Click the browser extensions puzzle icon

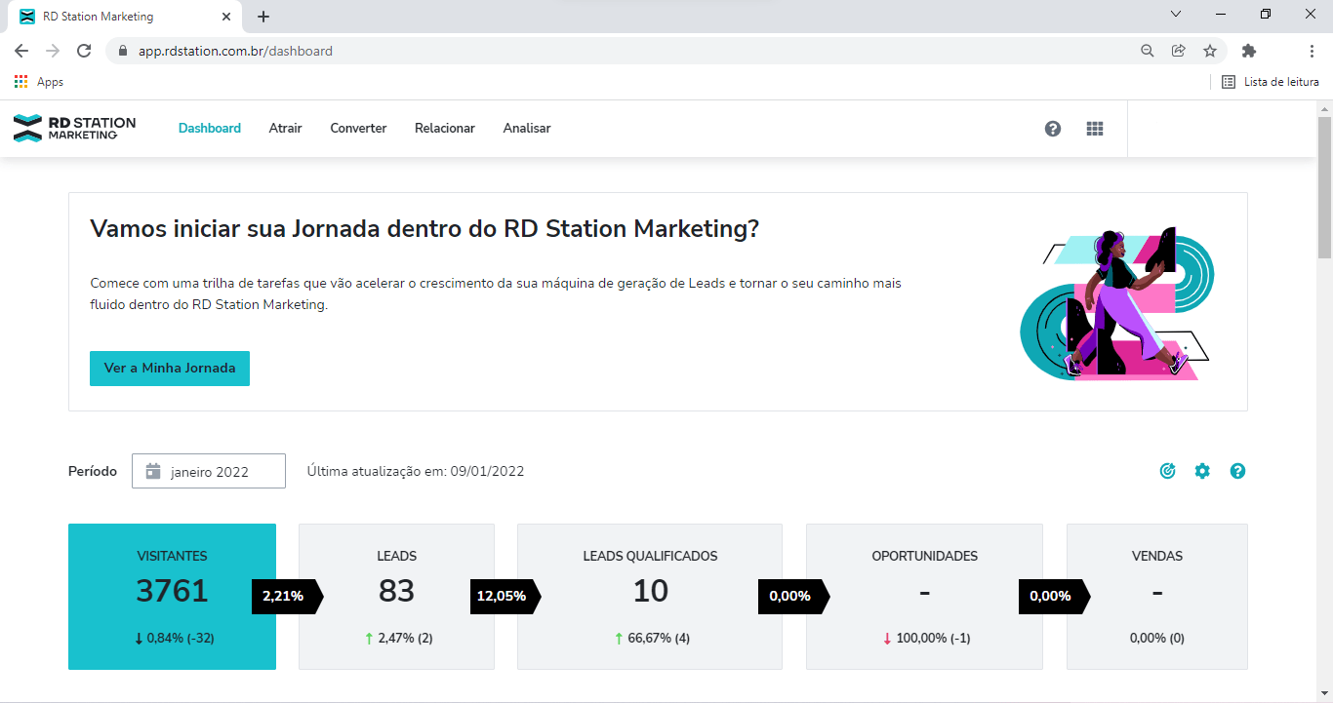[x=1249, y=50]
